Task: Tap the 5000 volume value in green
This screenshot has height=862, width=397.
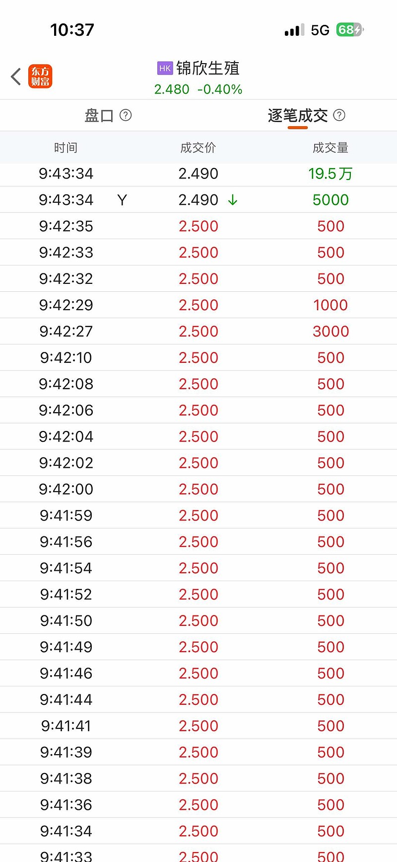Action: pyautogui.click(x=331, y=200)
